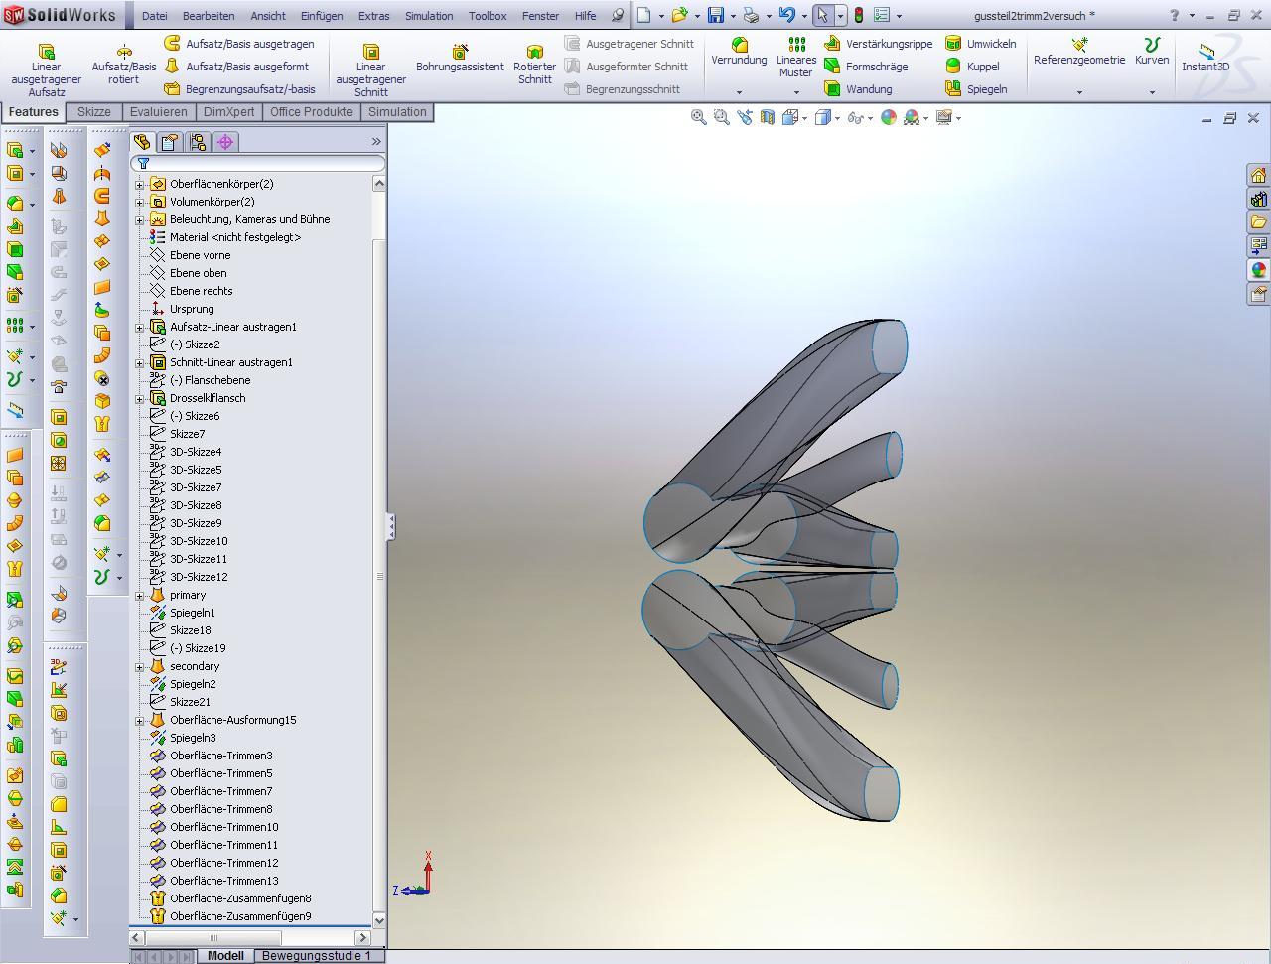Toggle Instant3D mode
This screenshot has height=964, width=1271.
click(1205, 59)
